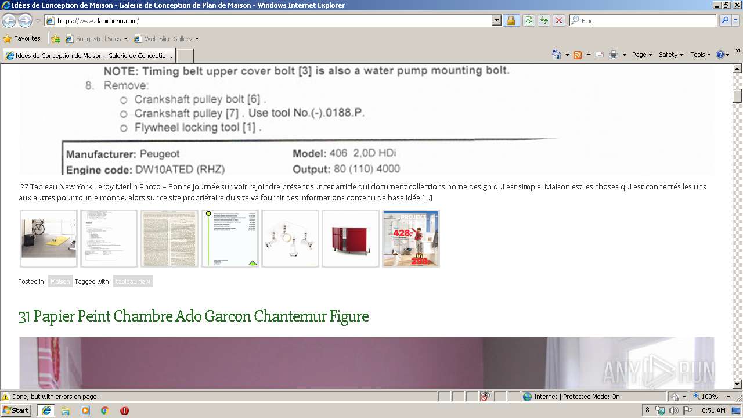Open Internet Explorer from taskbar
This screenshot has height=418, width=743.
click(x=46, y=410)
